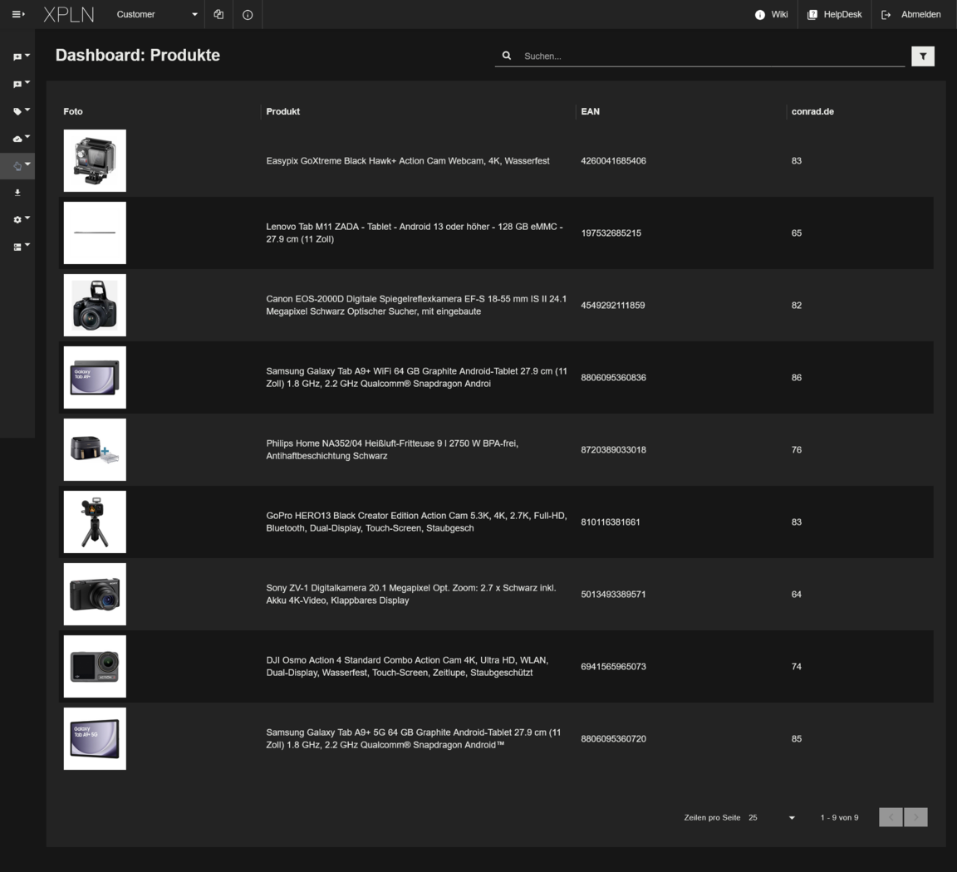
Task: Select the DJI Osmo Action 4 product name
Action: (407, 666)
